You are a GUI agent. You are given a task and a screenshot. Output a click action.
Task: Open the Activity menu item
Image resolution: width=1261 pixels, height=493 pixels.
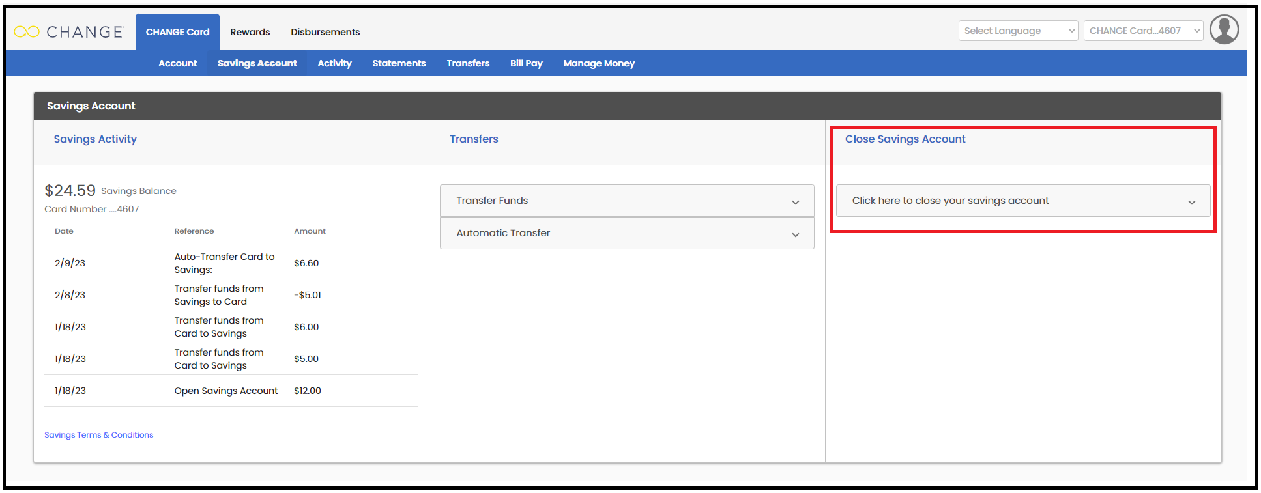tap(334, 63)
